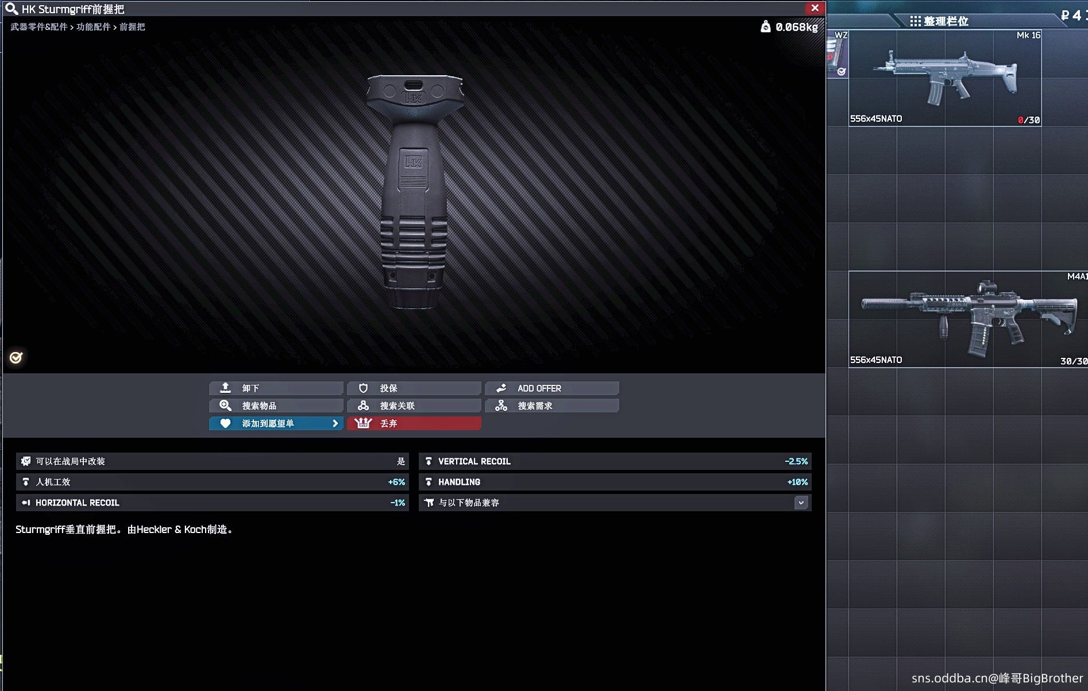Click the hand icon on ADD OFFER

(x=501, y=388)
